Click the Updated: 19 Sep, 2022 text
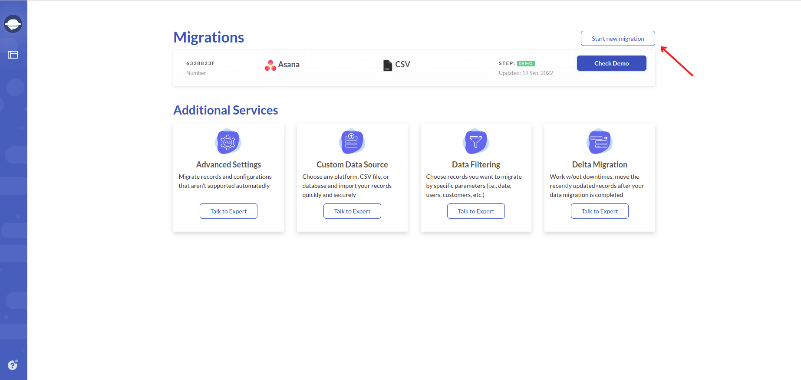The image size is (801, 380). [x=526, y=73]
